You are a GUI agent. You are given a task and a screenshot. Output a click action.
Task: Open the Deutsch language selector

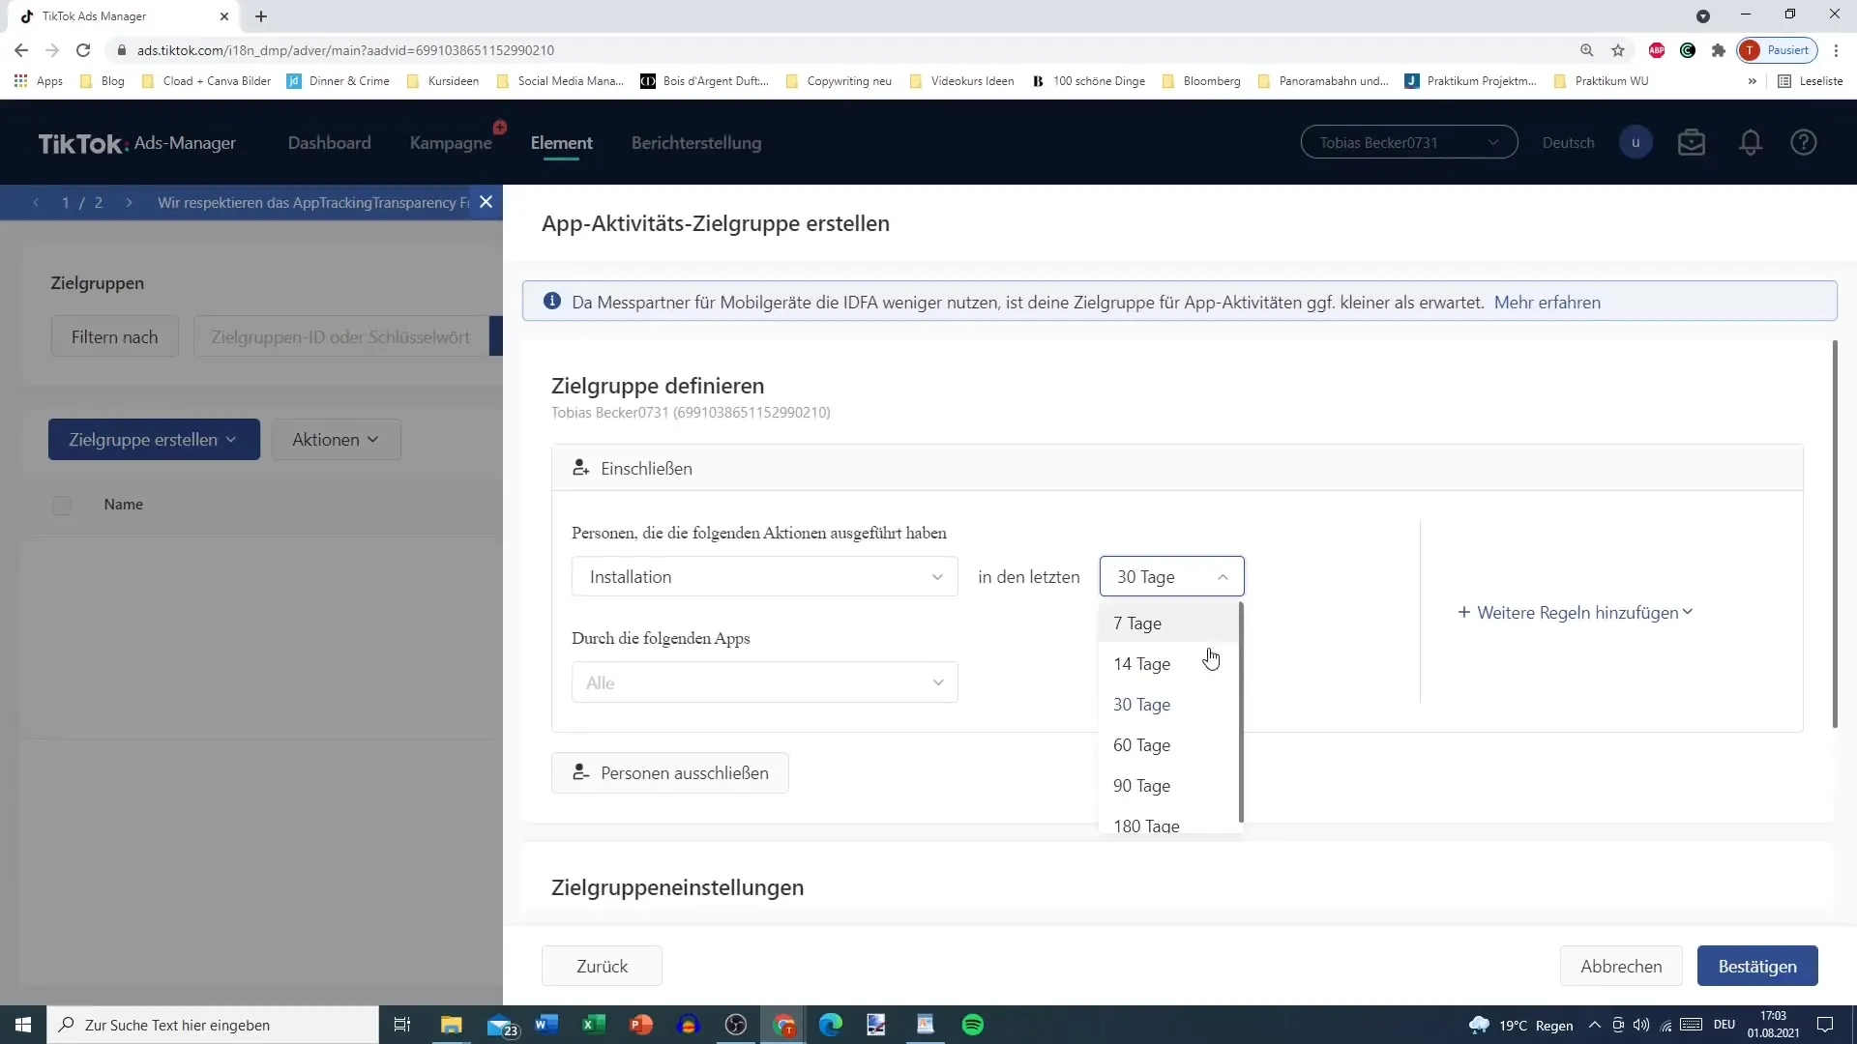[1568, 142]
